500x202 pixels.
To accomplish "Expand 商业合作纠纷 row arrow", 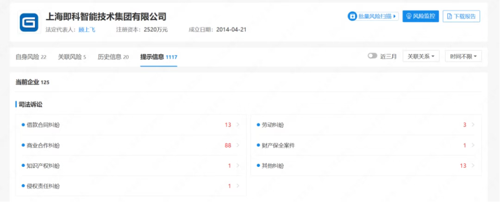I will (x=238, y=145).
